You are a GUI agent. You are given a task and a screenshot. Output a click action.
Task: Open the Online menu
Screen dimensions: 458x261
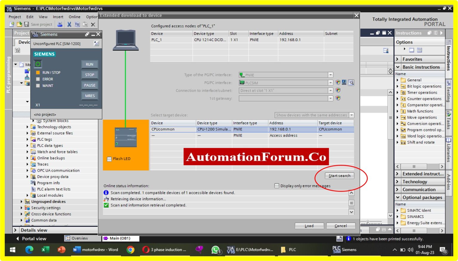(74, 17)
